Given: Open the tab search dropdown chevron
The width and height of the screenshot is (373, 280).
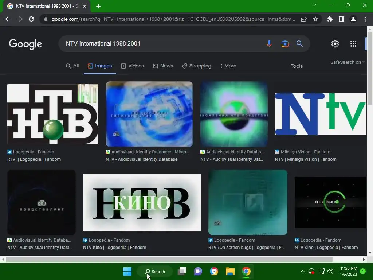Looking at the screenshot, I should (314, 5).
